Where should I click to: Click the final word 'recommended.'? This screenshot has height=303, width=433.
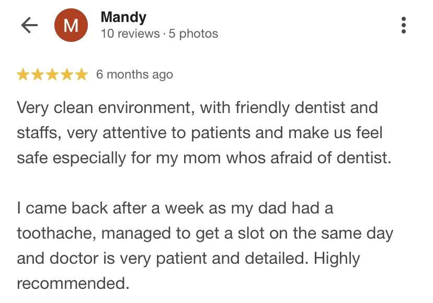pyautogui.click(x=73, y=284)
